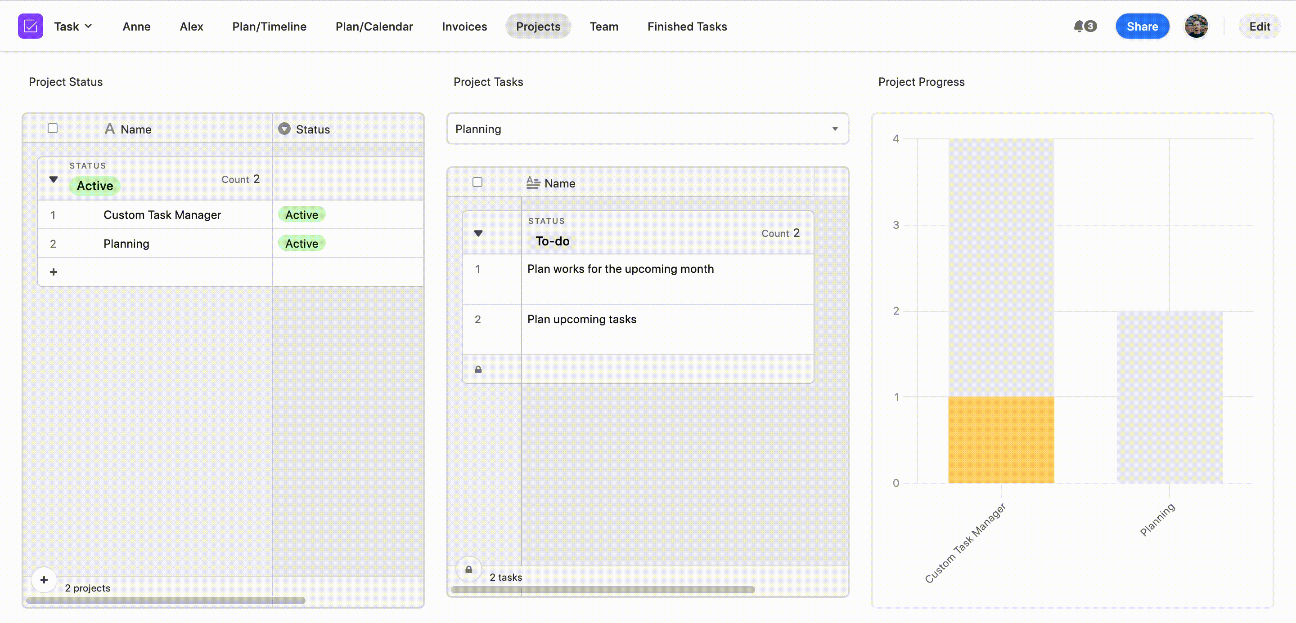Screen dimensions: 1296x623
Task: Collapse the Active status group
Action: (54, 179)
